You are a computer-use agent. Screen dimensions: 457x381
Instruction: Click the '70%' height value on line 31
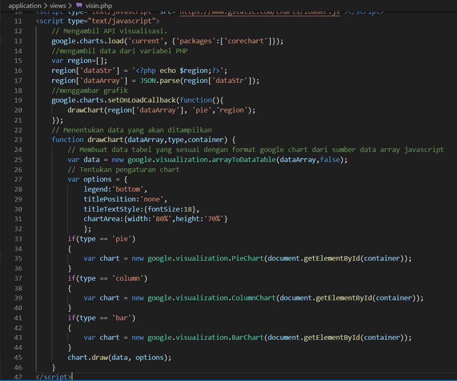click(214, 219)
